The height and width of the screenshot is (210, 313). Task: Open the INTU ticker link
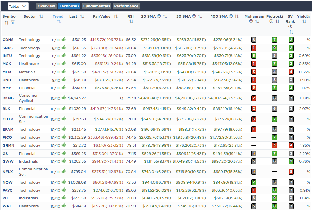pyautogui.click(x=7, y=56)
